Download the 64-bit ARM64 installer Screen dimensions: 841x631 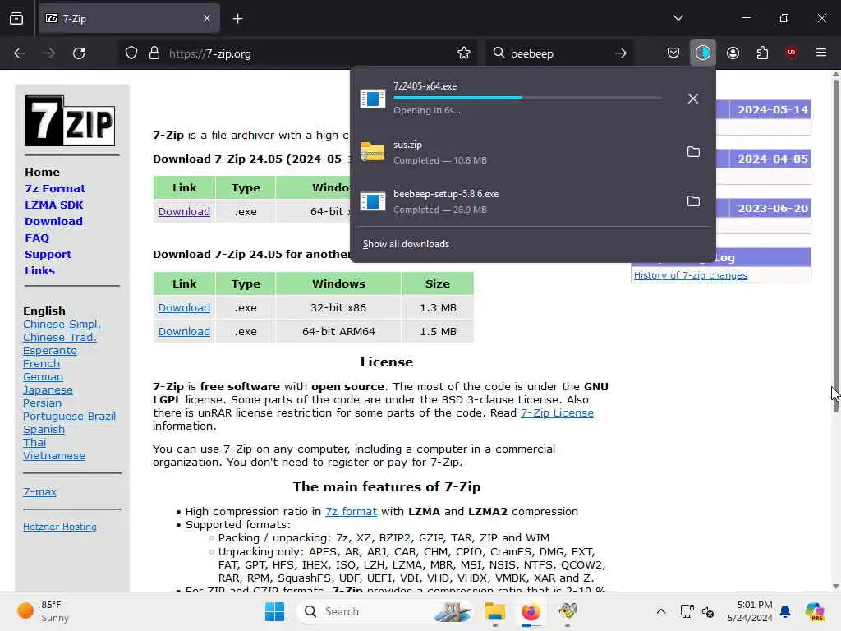[x=184, y=331]
